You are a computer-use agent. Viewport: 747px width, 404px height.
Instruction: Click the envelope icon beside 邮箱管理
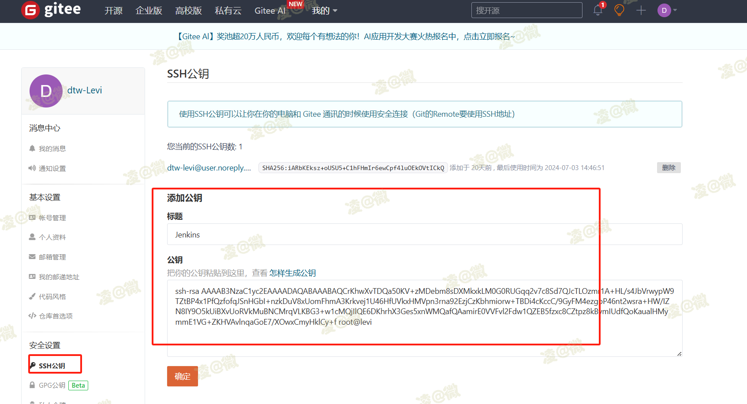[32, 257]
